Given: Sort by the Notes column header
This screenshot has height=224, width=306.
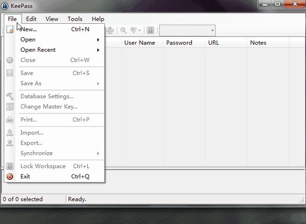Looking at the screenshot, I should click(x=258, y=43).
